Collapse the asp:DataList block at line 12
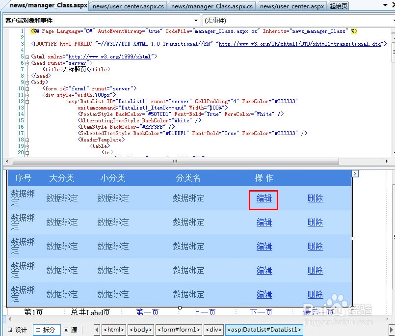Image resolution: width=395 pixels, height=336 pixels. (x=27, y=102)
